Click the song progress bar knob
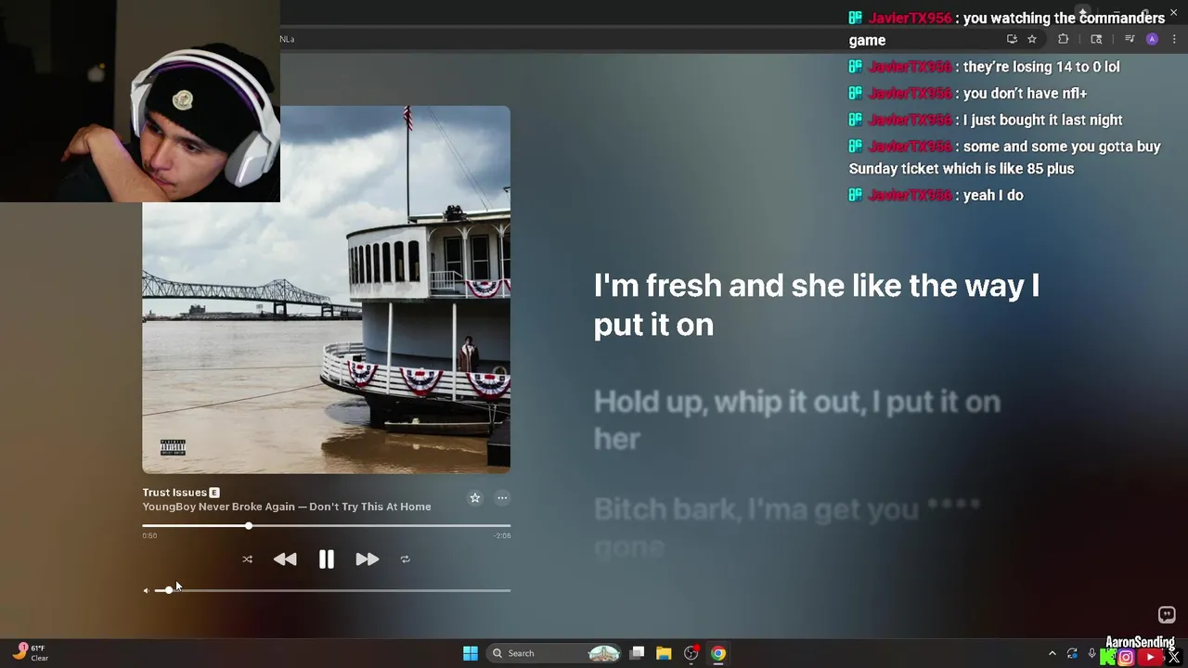The image size is (1188, 668). (x=249, y=526)
